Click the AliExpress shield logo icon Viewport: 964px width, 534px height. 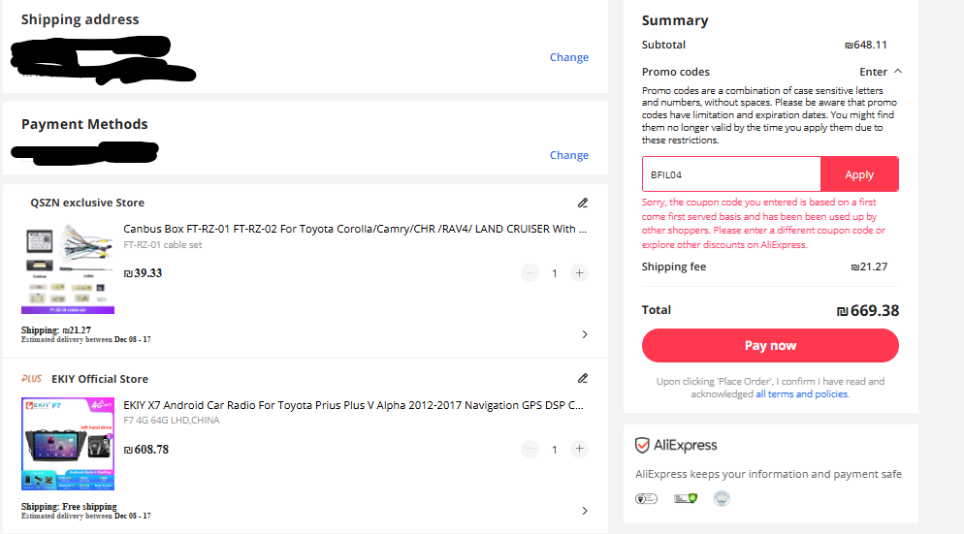(642, 446)
